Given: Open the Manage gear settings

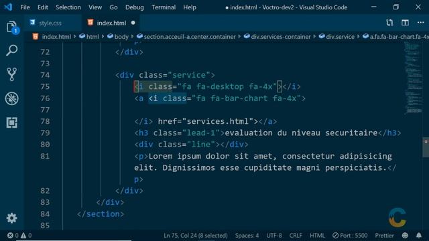Looking at the screenshot, I should pos(12,218).
